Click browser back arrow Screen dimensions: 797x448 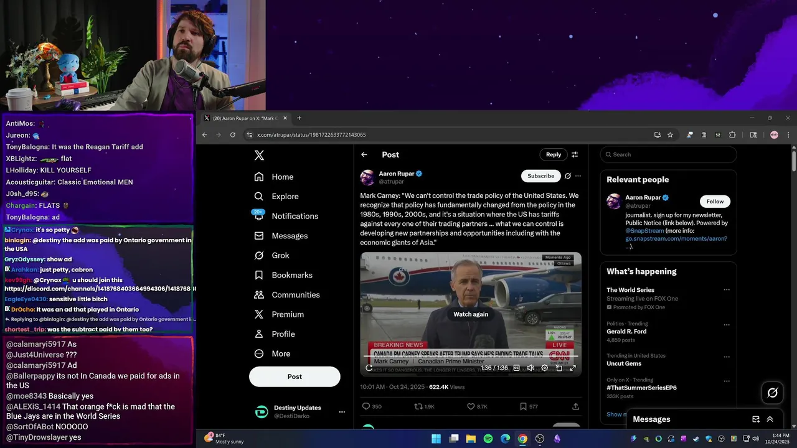(x=204, y=135)
